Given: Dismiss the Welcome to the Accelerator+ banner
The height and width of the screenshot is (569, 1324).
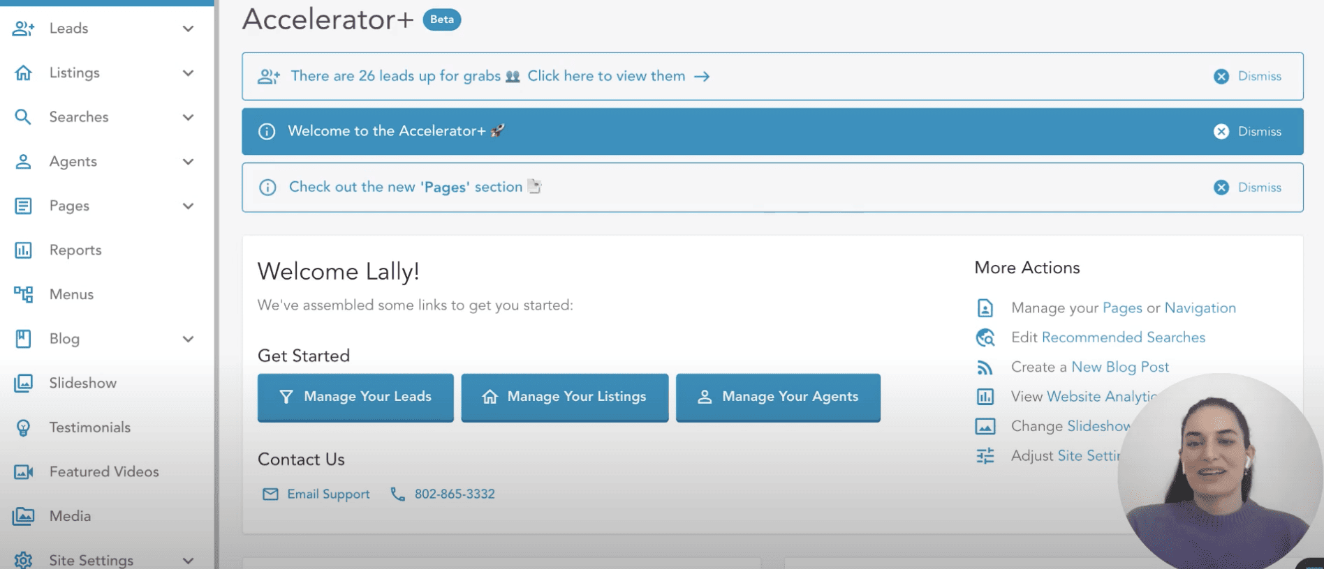Looking at the screenshot, I should (1248, 132).
